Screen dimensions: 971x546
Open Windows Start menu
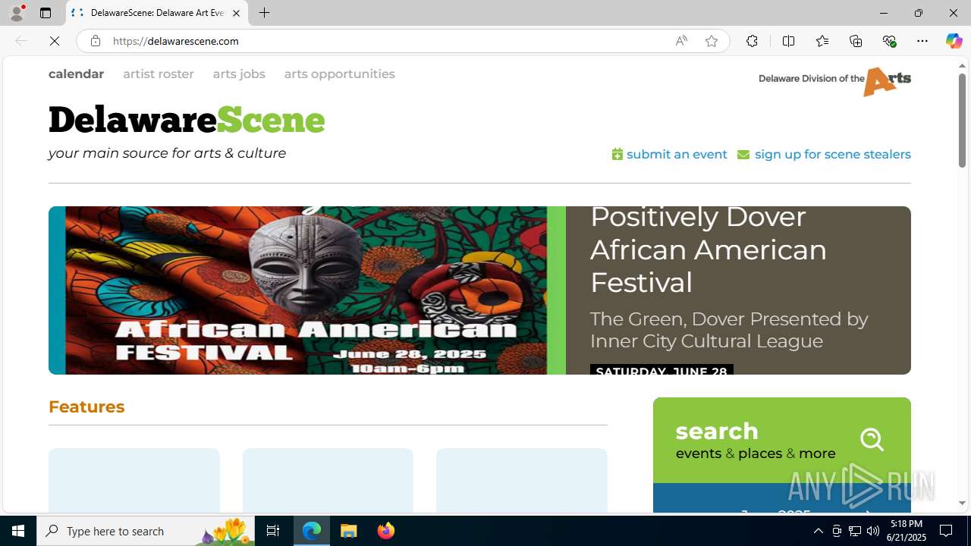[x=18, y=531]
